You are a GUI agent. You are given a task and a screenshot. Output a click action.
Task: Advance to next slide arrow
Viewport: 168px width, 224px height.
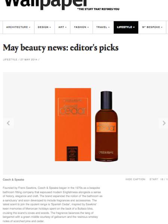[x=164, y=123]
